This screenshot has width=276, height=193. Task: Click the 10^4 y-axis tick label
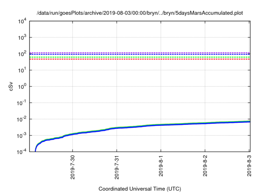22,21
